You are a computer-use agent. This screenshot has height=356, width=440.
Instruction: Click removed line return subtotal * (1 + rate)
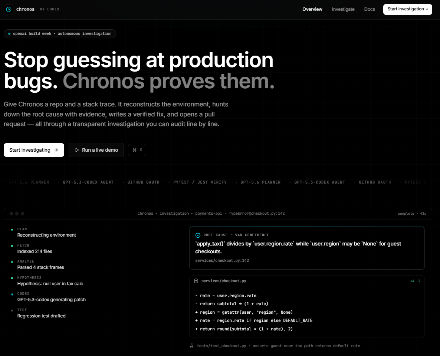pyautogui.click(x=232, y=304)
